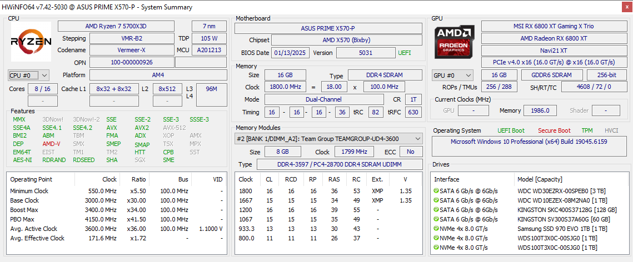Click the Avg. Effective Clock row
This screenshot has height=262, width=633.
click(116, 238)
